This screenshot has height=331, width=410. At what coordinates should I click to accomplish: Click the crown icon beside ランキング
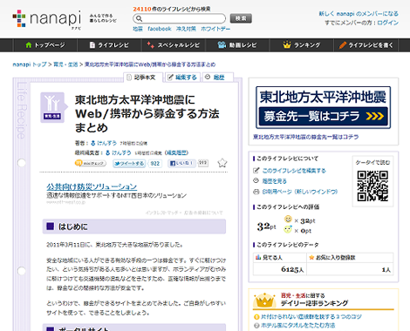287,44
